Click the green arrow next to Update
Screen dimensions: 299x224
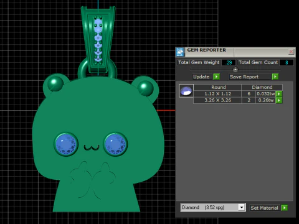coord(216,77)
